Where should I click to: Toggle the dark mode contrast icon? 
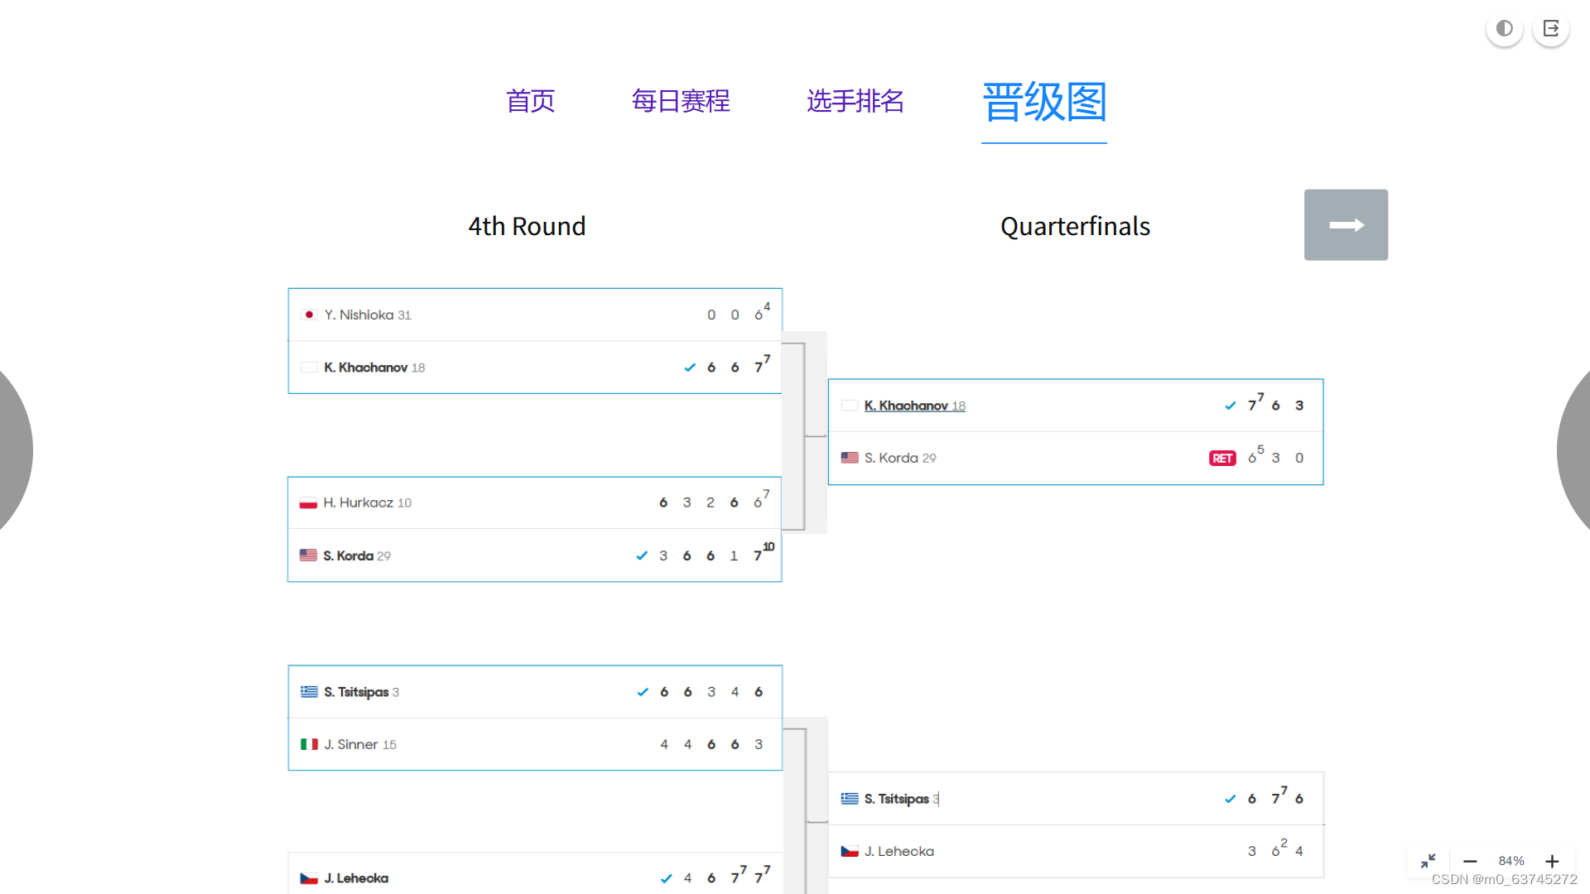[x=1504, y=29]
